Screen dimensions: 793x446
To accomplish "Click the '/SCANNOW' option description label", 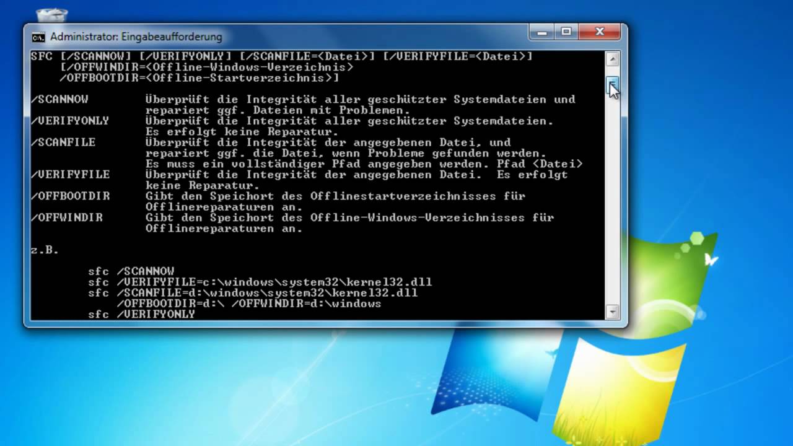I will (59, 99).
